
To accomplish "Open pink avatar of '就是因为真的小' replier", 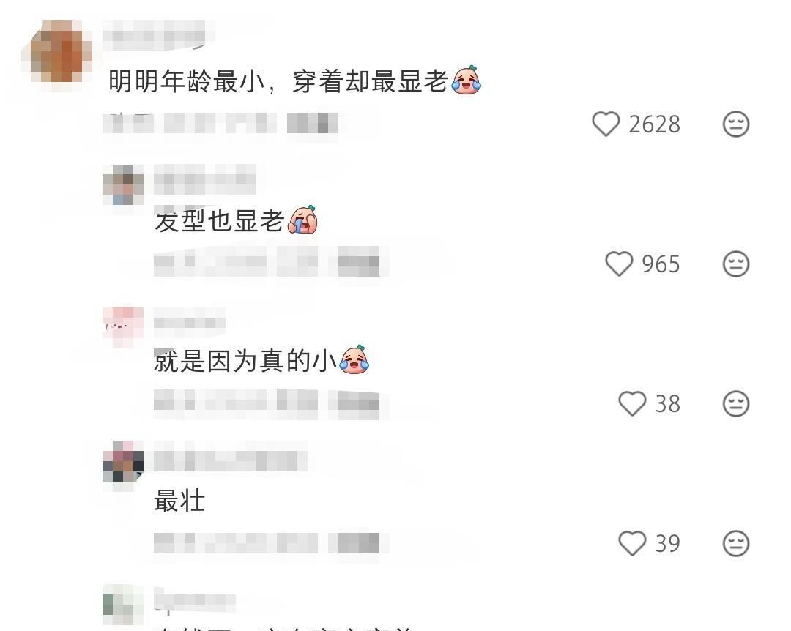I will point(123,327).
